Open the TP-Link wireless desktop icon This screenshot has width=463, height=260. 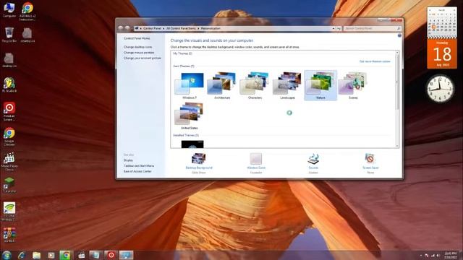click(x=9, y=212)
